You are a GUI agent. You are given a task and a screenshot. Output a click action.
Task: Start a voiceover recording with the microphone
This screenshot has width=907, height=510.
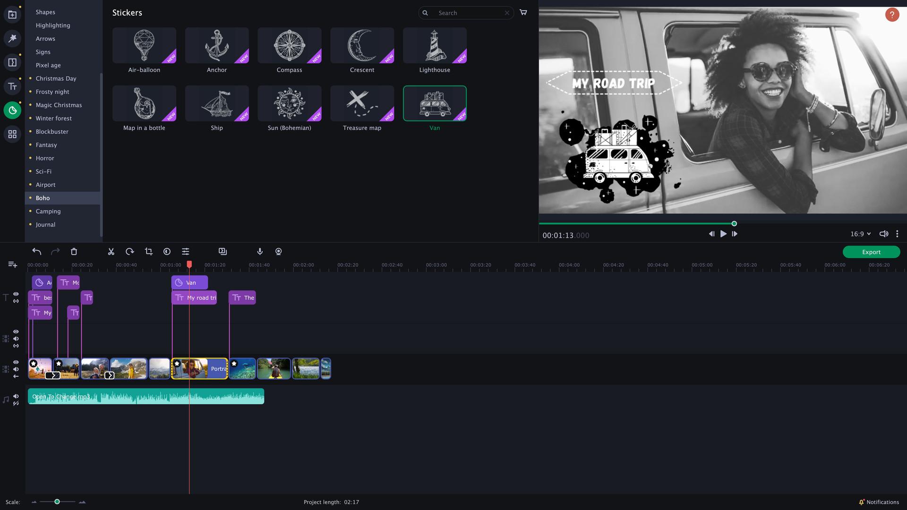[x=259, y=251]
